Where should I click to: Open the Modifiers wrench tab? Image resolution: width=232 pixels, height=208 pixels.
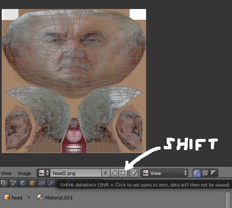click(51, 183)
